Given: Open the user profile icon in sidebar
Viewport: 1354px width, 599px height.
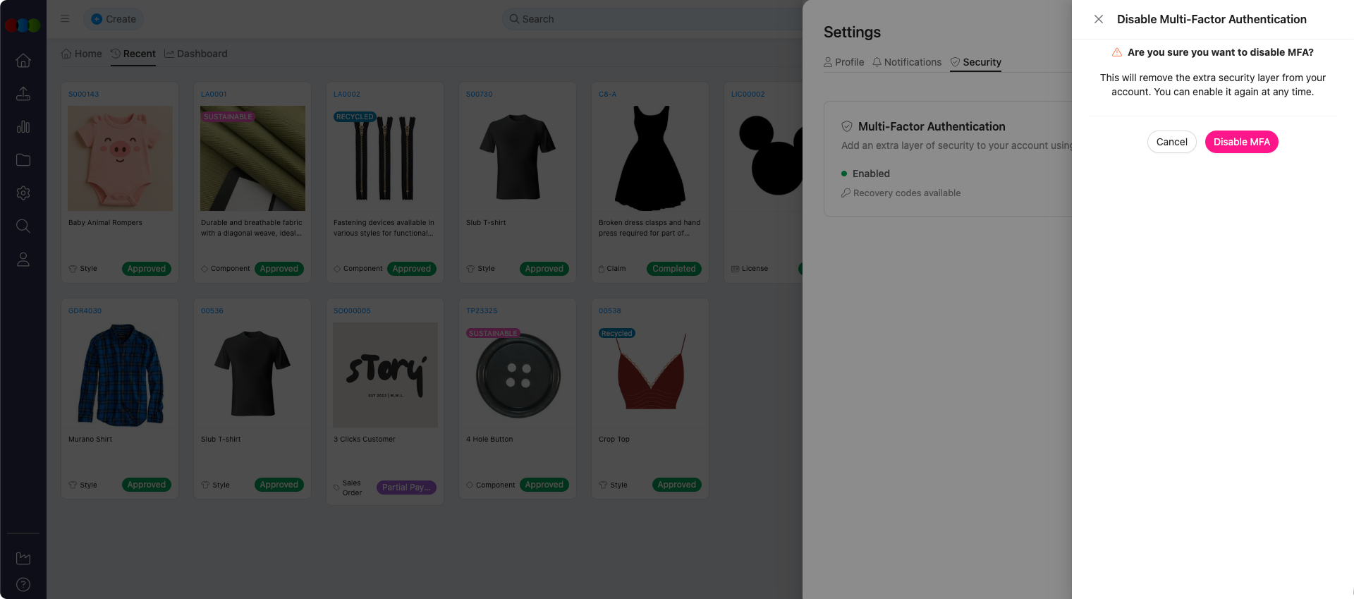Looking at the screenshot, I should coord(23,260).
